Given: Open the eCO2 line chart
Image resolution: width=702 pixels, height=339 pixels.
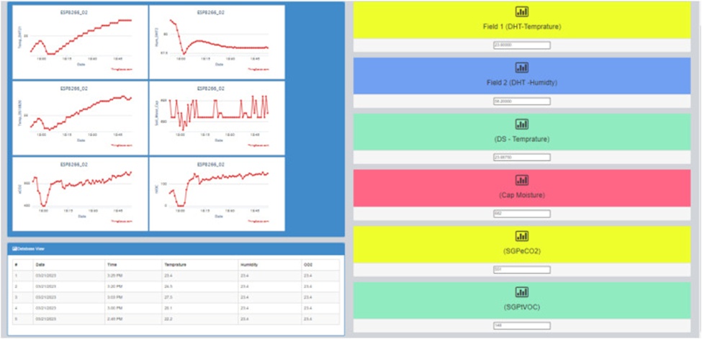Looking at the screenshot, I should click(x=80, y=194).
